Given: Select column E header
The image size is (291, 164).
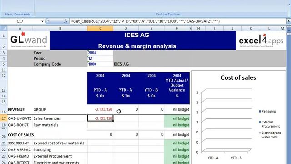Looking at the screenshot, I should pos(151,28).
